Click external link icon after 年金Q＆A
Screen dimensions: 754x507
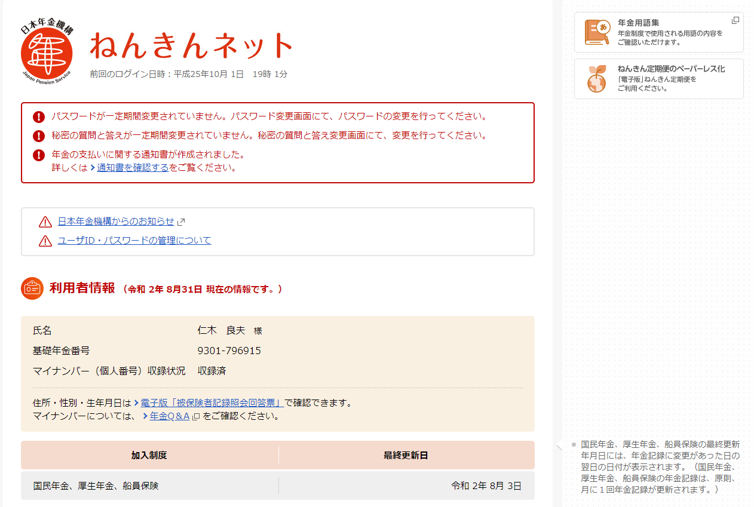[195, 417]
